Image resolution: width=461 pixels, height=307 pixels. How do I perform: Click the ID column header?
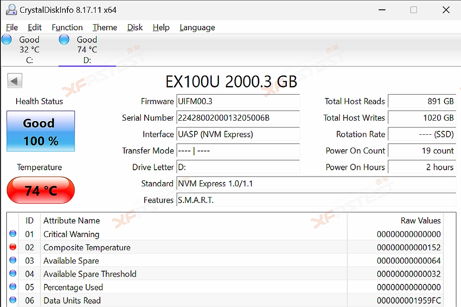(x=29, y=220)
